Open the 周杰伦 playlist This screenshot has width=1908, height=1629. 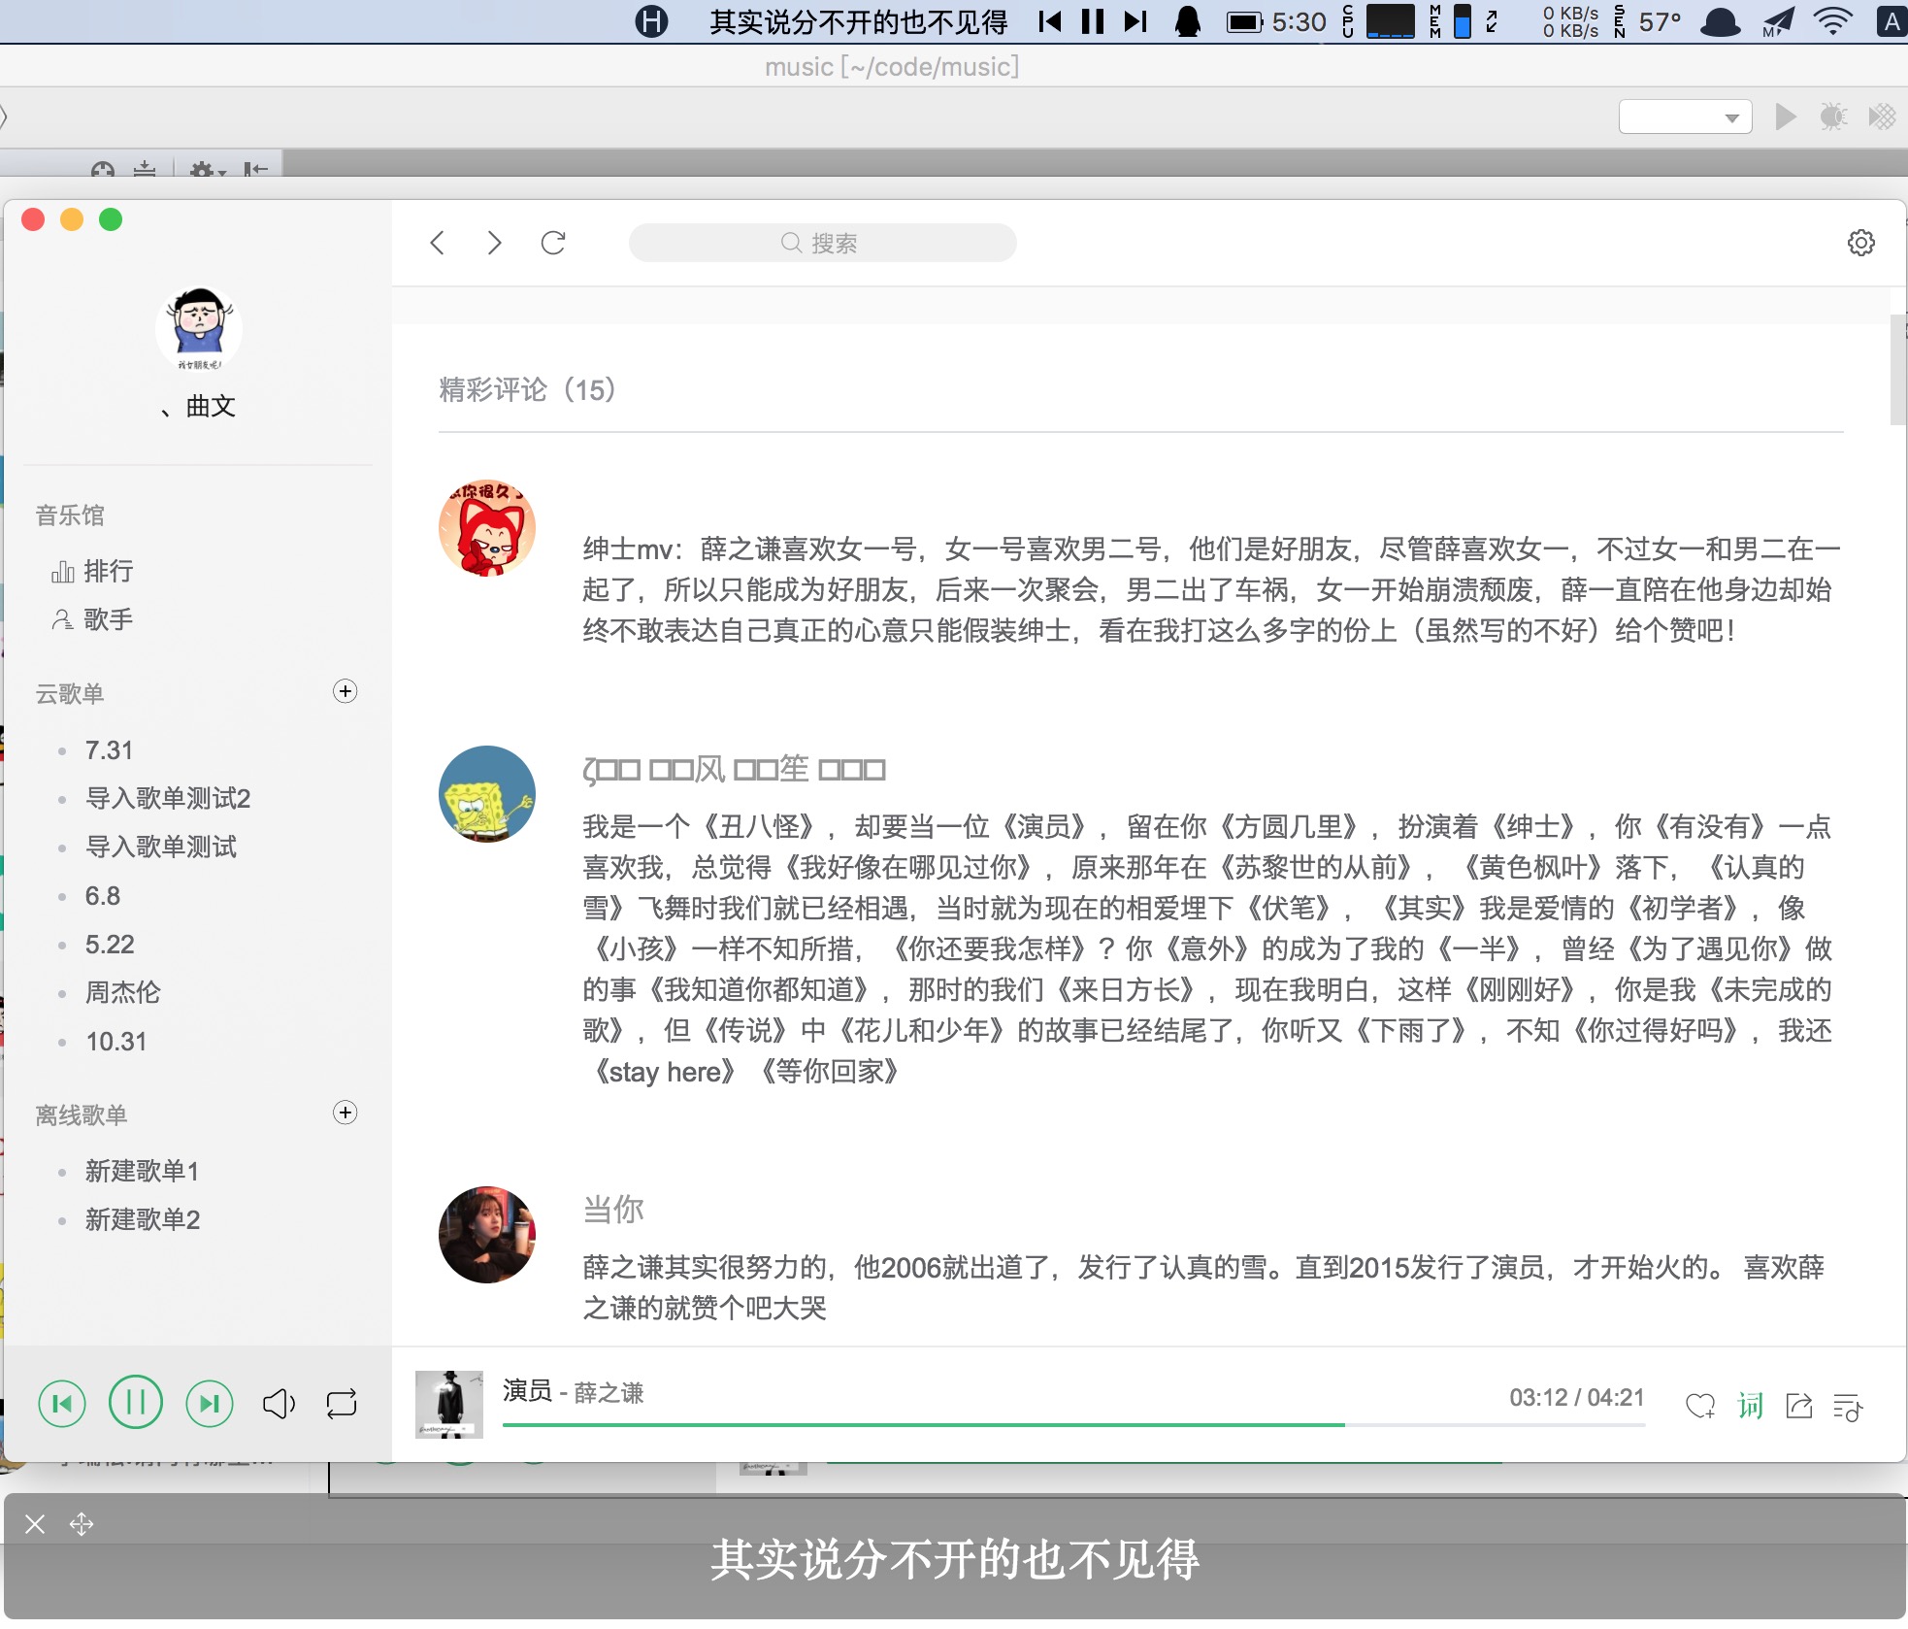122,992
